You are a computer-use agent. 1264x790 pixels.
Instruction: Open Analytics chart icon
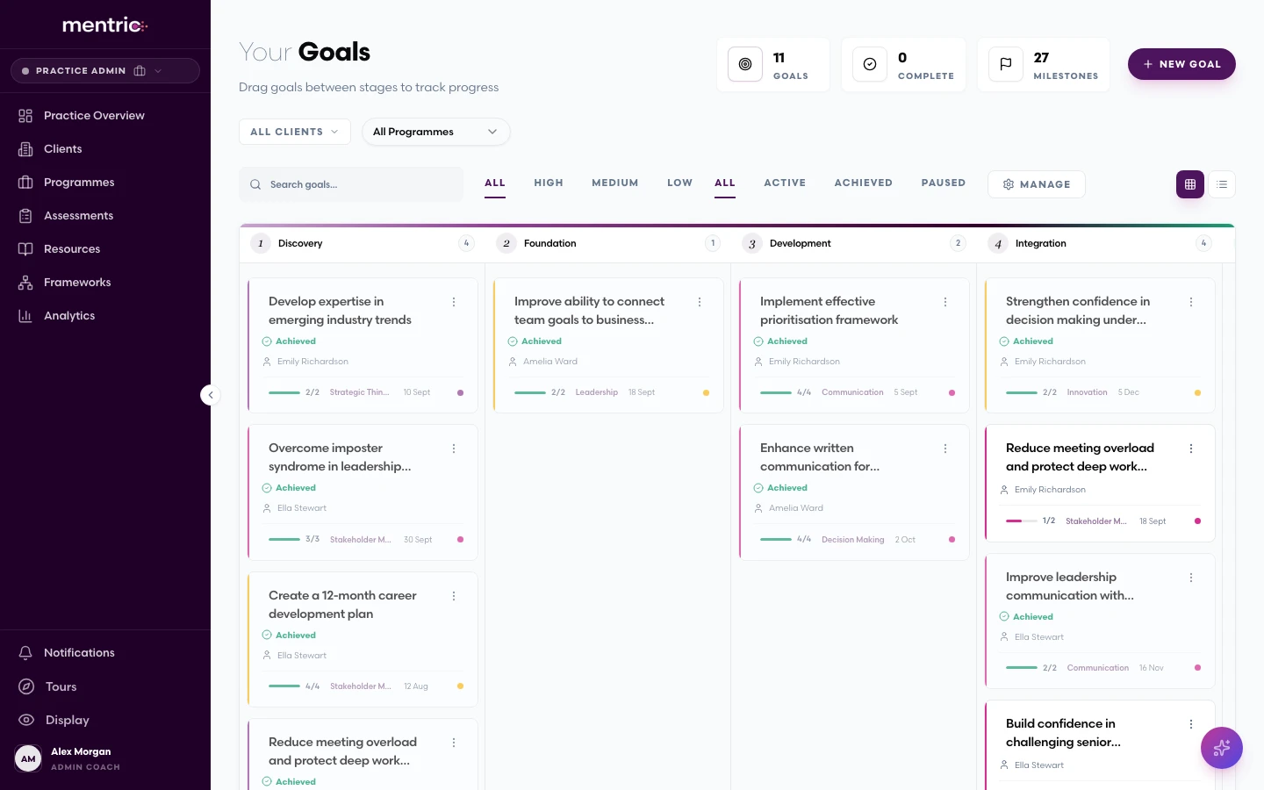click(25, 316)
